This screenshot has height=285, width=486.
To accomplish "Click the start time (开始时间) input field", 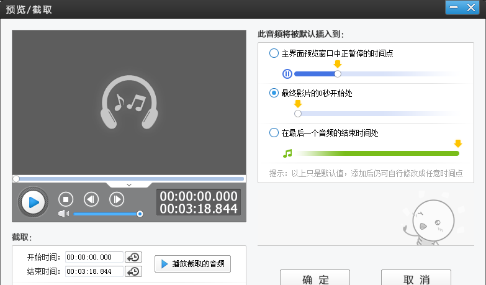I will (x=94, y=257).
